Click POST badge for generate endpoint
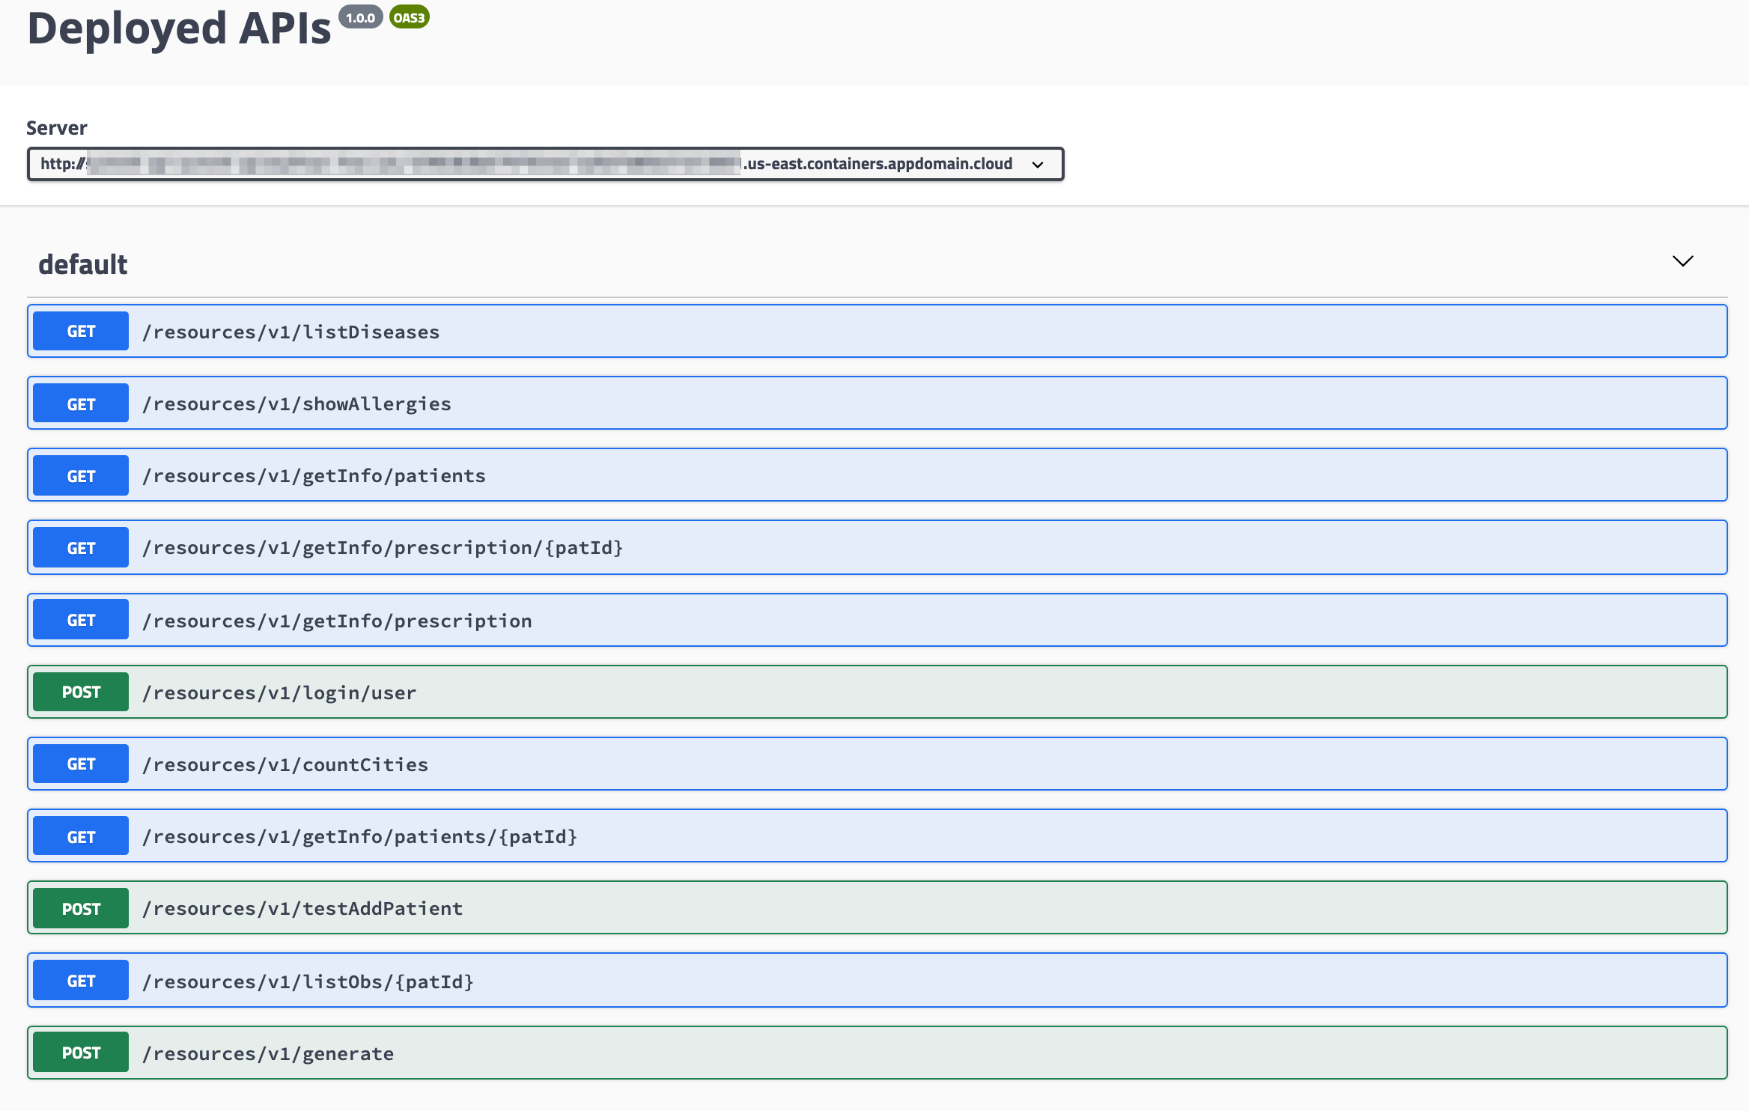This screenshot has height=1111, width=1749. click(81, 1053)
